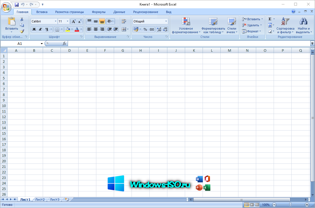Customize Quick Access Toolbar arrow

[42, 4]
